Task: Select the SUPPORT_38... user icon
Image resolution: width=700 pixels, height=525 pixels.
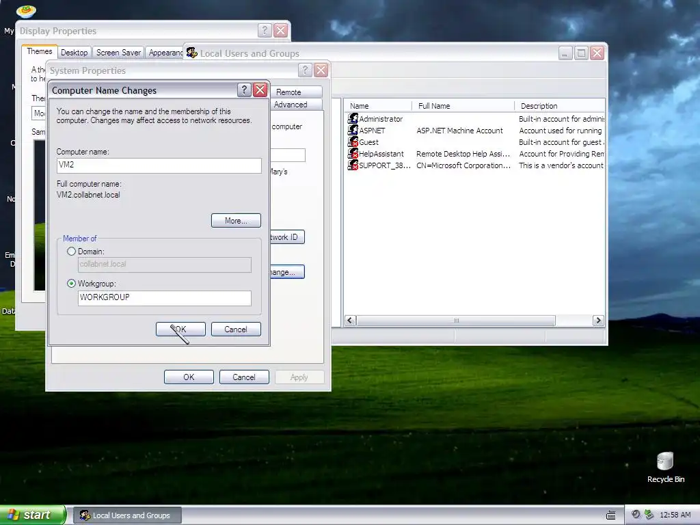Action: pyautogui.click(x=353, y=165)
